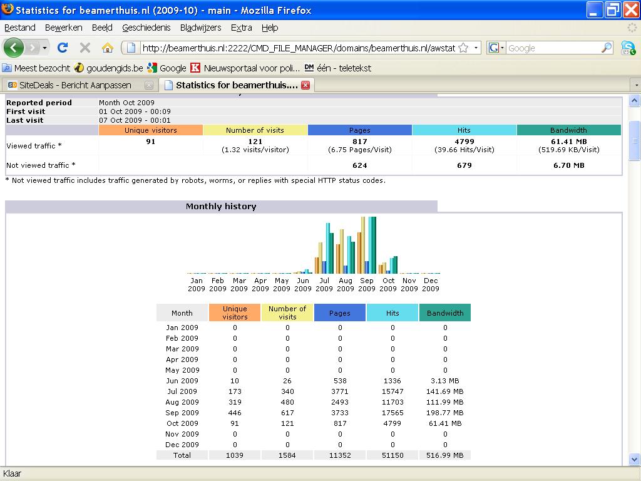Click the Jul 2009 row label in table

click(x=182, y=391)
